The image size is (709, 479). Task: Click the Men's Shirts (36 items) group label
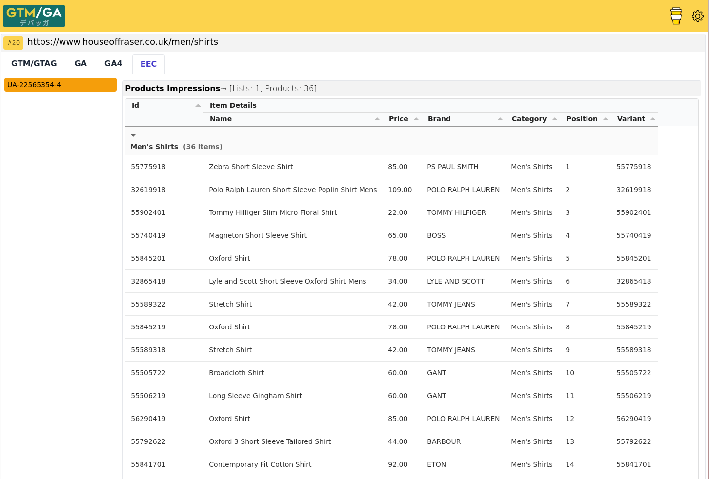click(176, 147)
